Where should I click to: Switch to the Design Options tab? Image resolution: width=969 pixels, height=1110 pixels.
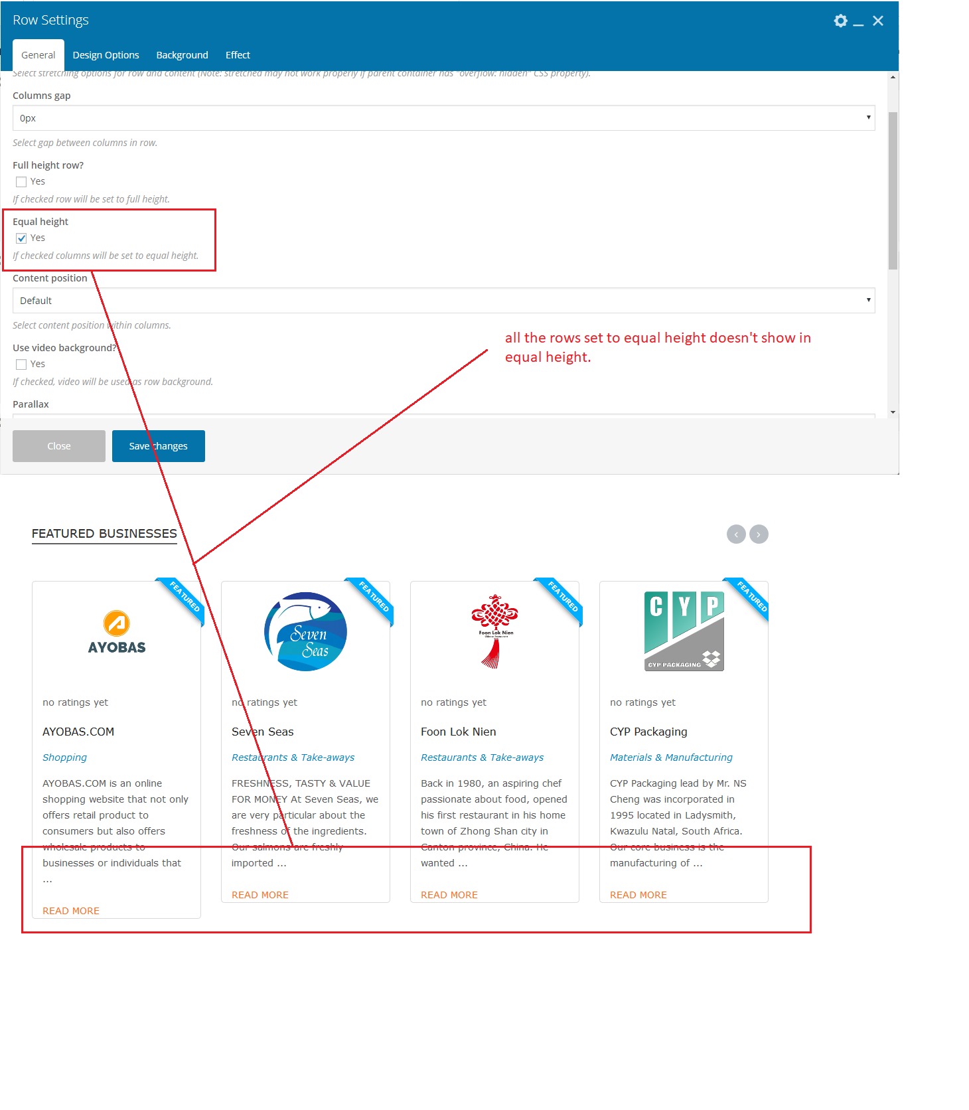(x=106, y=55)
